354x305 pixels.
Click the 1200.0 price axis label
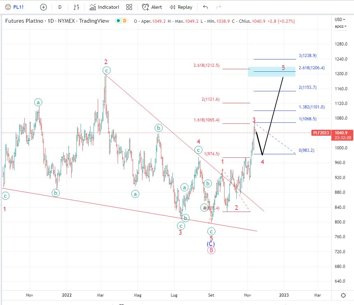click(341, 74)
